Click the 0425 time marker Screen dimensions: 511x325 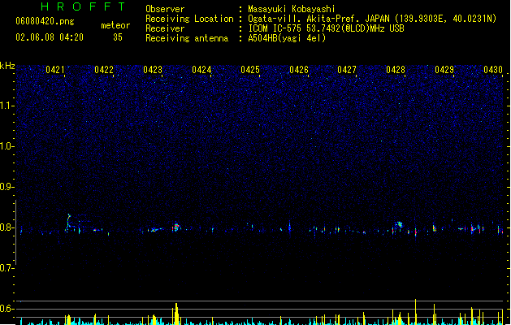tap(250, 70)
